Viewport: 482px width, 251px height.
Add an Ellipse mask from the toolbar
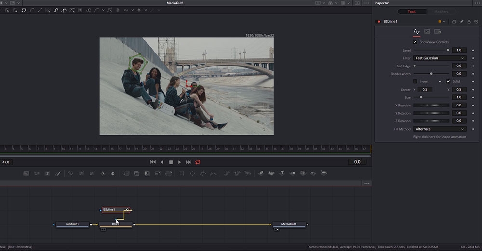pyautogui.click(x=192, y=173)
